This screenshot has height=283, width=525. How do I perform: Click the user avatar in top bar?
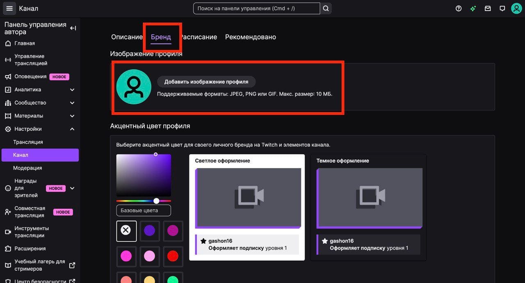(x=516, y=9)
